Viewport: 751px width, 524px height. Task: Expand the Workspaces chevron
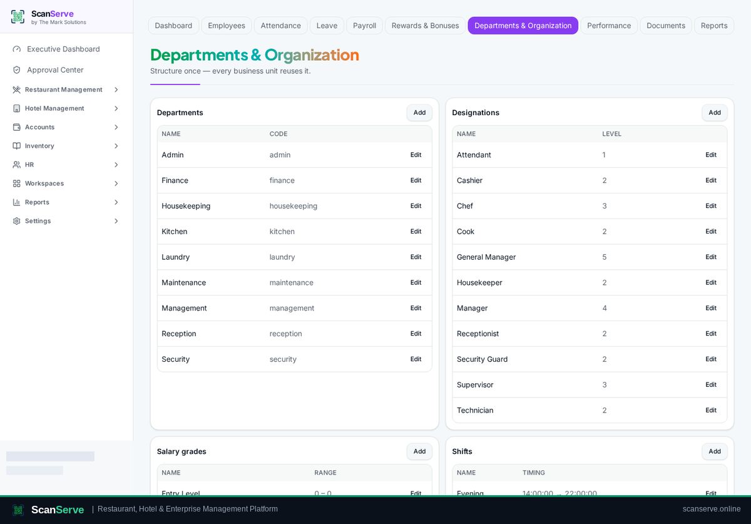point(116,183)
